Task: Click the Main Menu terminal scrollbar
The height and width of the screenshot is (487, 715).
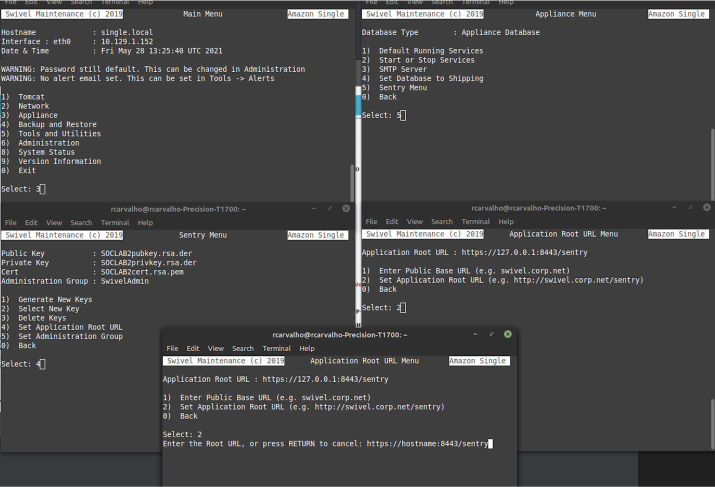Action: coord(352,182)
